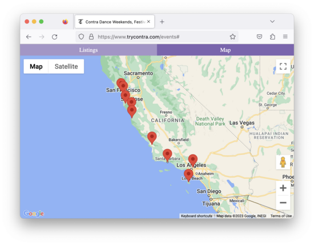Image resolution: width=314 pixels, height=245 pixels.
Task: Click the macOS yellow minimize button
Action: 34,22
